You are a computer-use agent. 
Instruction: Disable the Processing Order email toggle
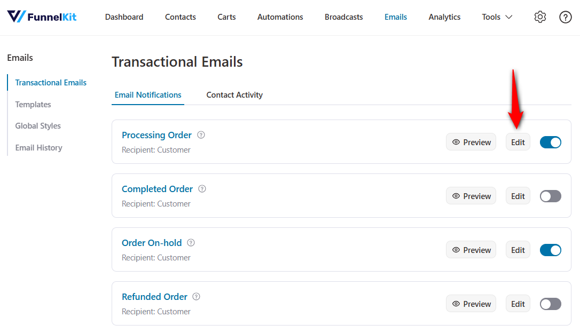[550, 142]
